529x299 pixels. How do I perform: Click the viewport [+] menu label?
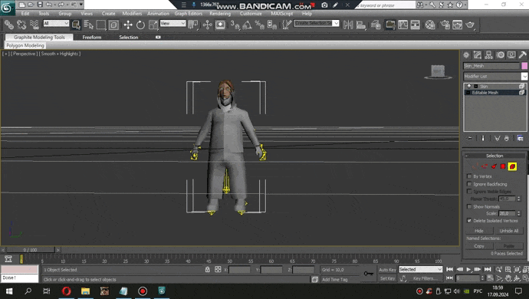coord(6,54)
